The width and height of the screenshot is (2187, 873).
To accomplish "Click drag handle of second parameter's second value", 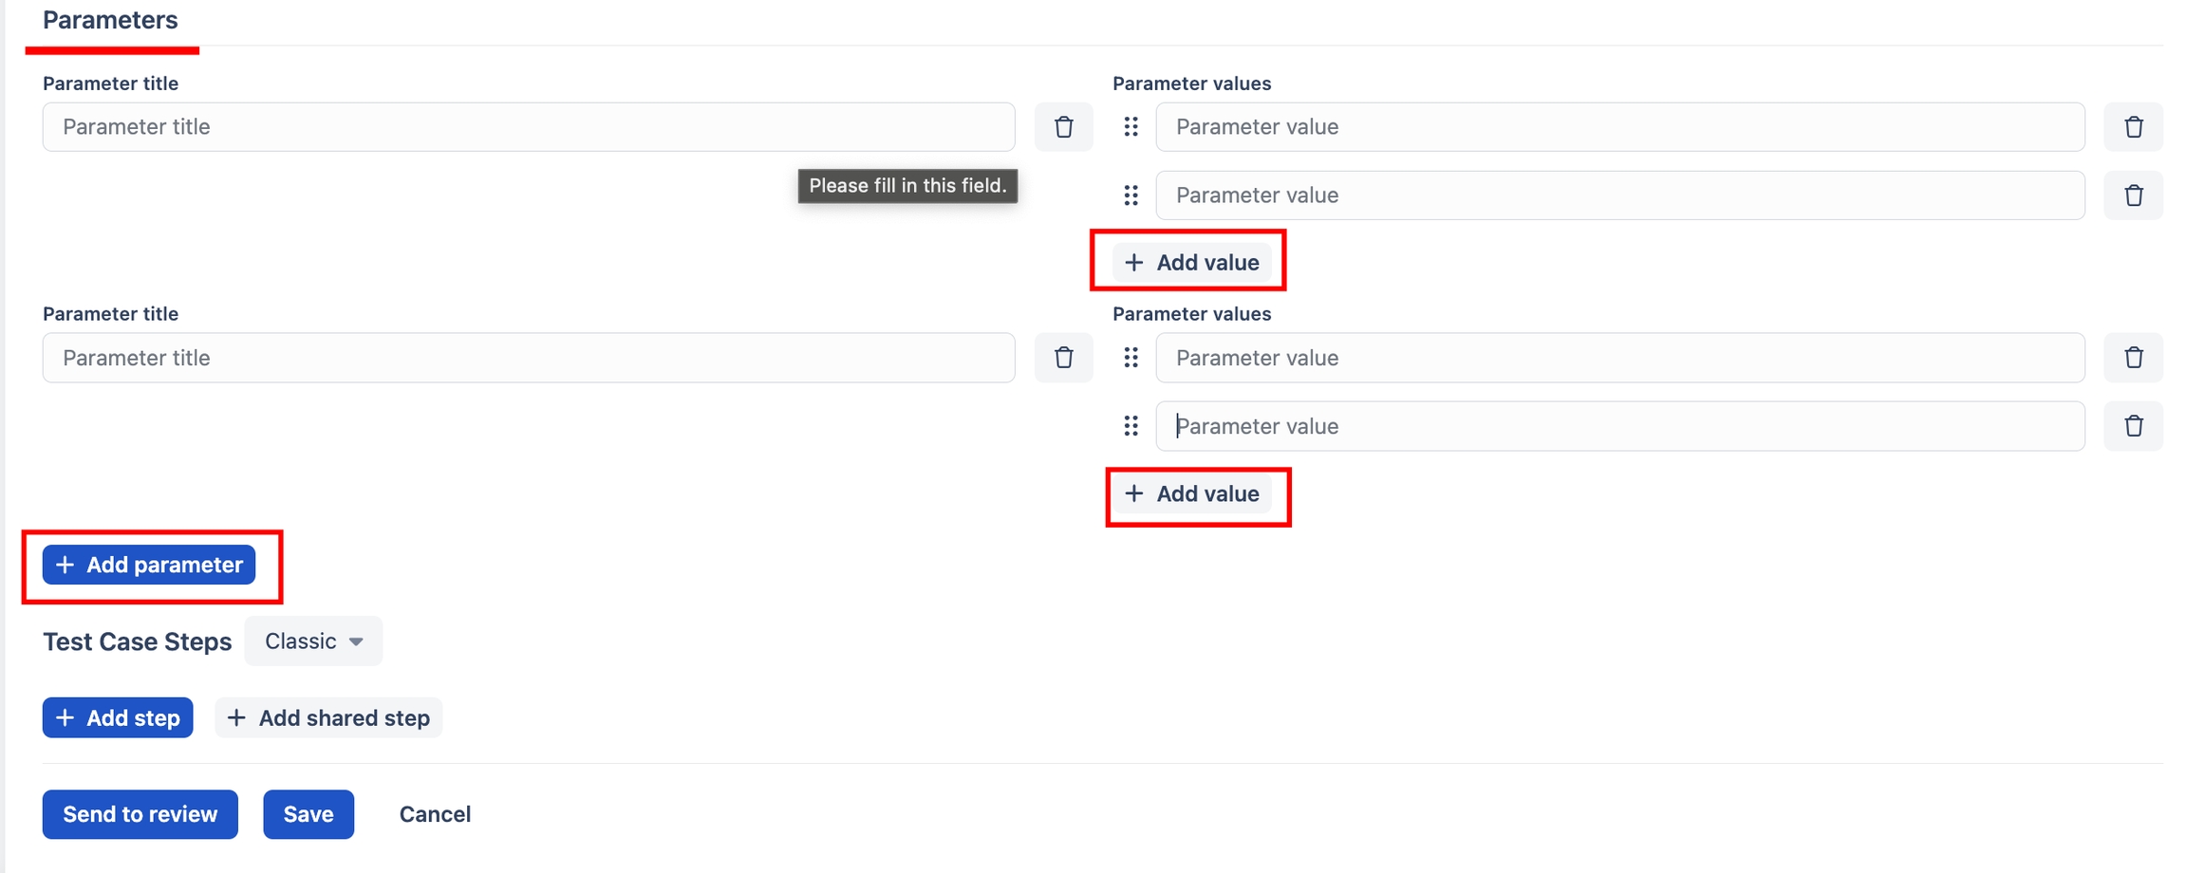I will [1131, 426].
